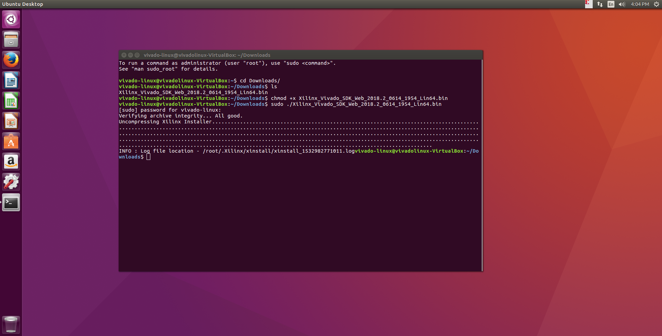Open the En keyboard layout indicator

[611, 4]
